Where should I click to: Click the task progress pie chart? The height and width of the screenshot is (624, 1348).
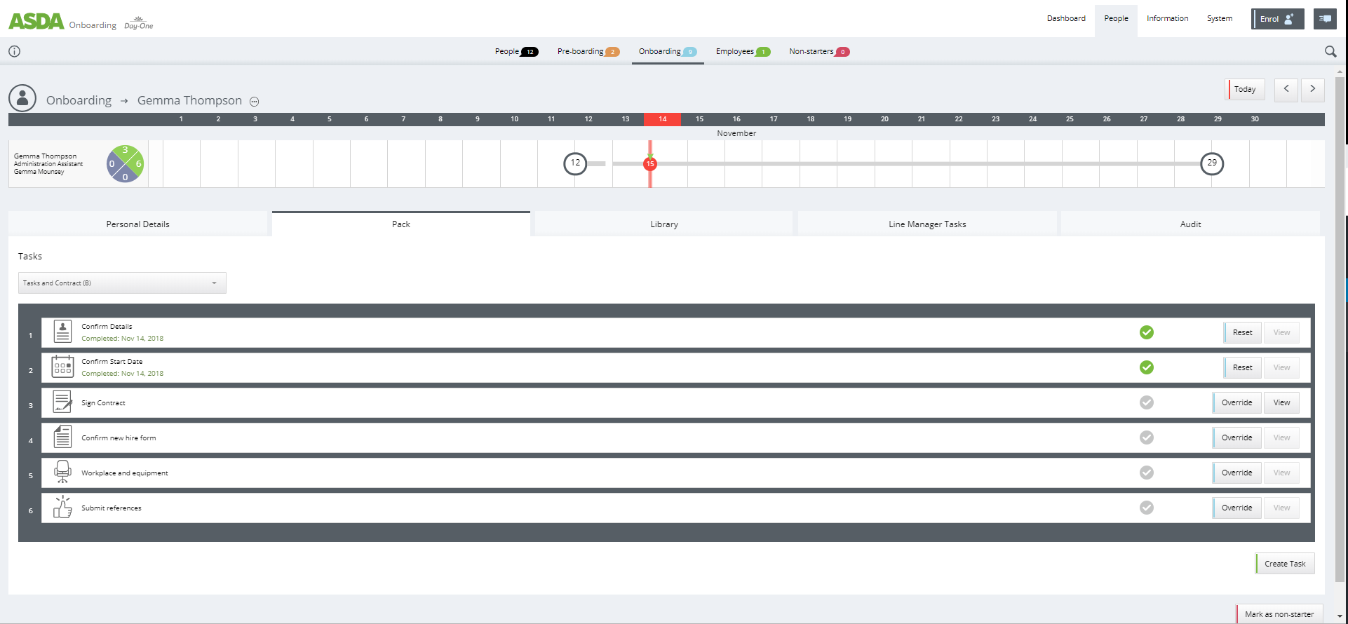click(x=126, y=164)
